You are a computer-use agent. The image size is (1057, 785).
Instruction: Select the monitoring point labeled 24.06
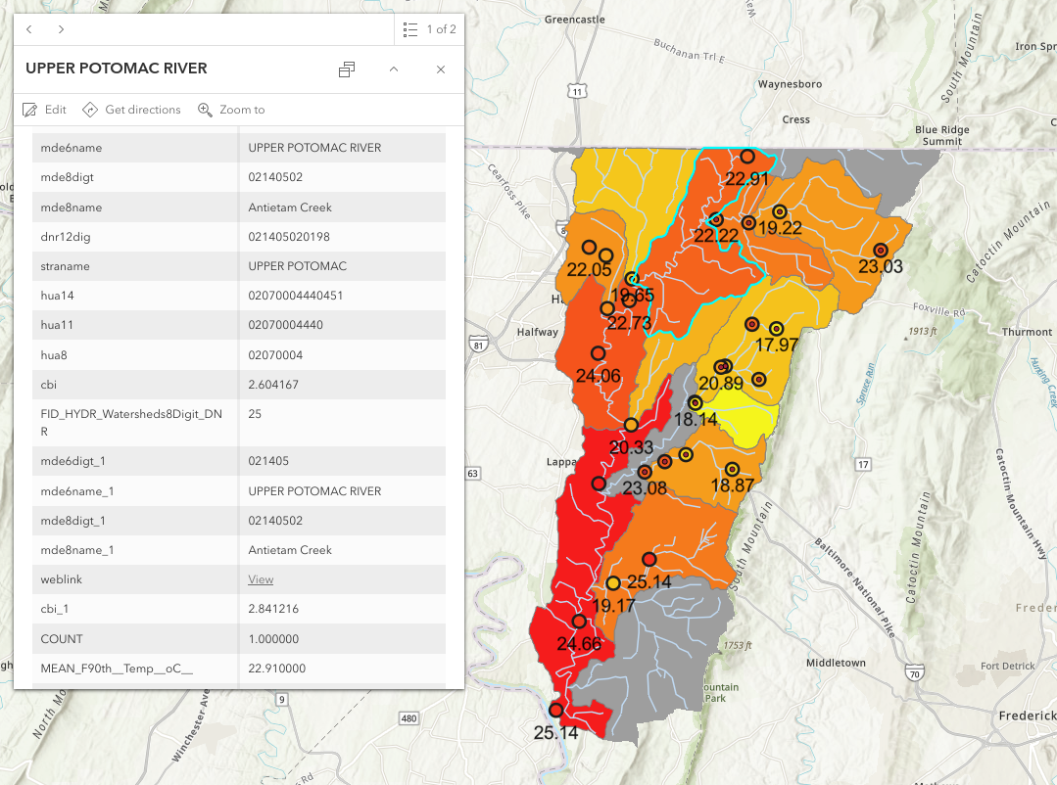[x=597, y=352]
